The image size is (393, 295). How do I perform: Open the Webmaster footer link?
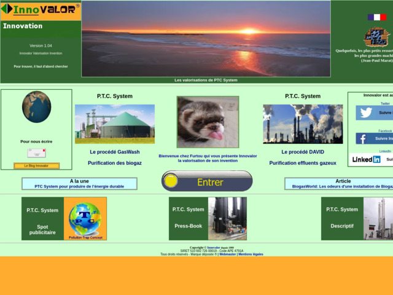tap(227, 254)
